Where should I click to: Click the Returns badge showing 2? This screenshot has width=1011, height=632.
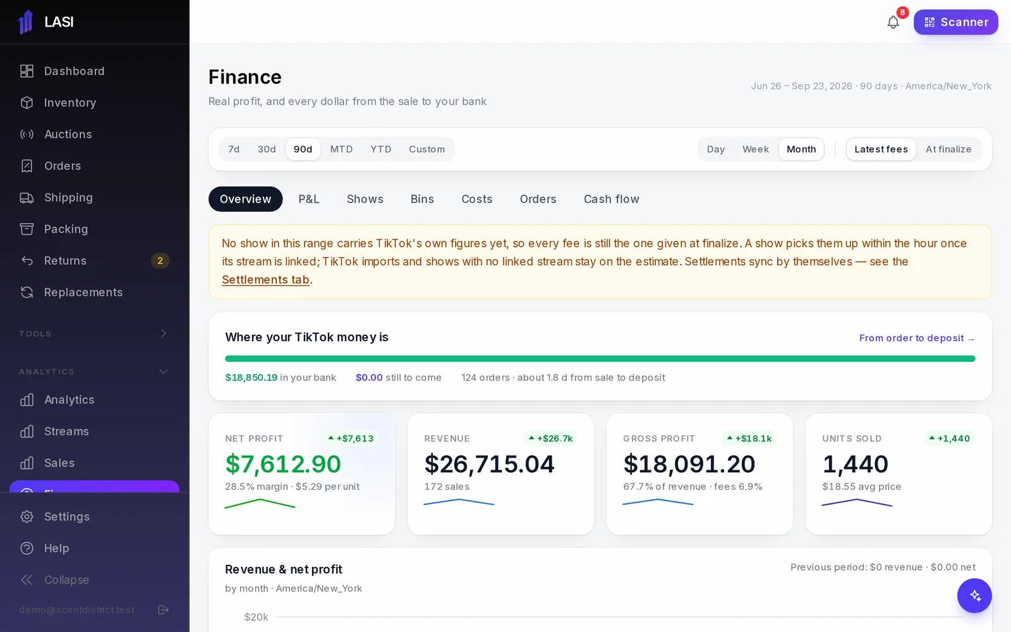(x=160, y=261)
